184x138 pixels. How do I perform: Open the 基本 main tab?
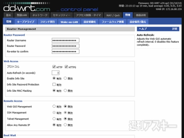[x=9, y=15]
